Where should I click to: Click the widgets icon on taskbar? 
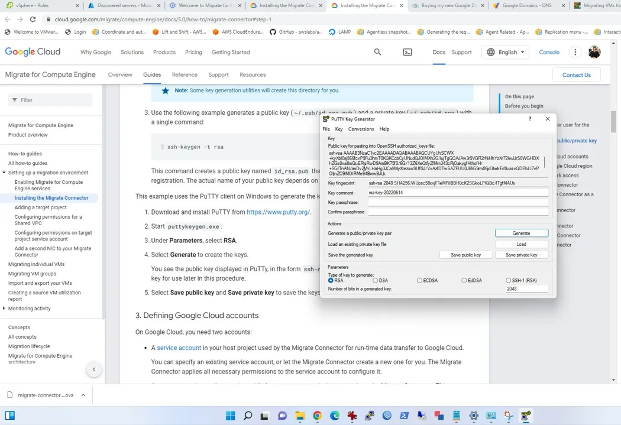[x=10, y=416]
